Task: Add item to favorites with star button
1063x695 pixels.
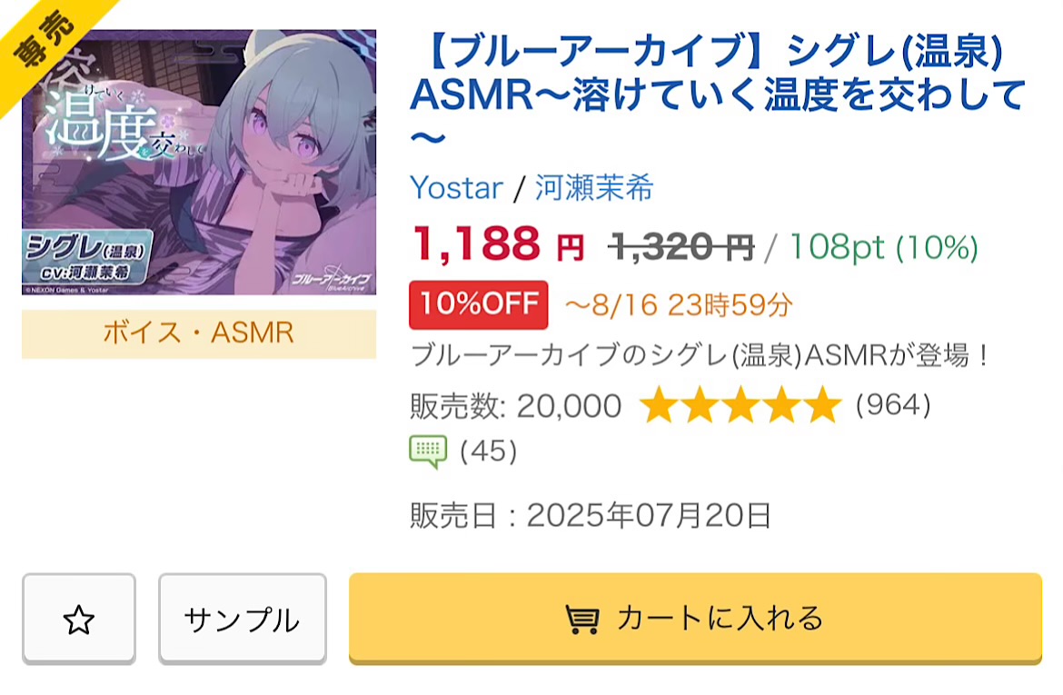Action: click(x=79, y=620)
